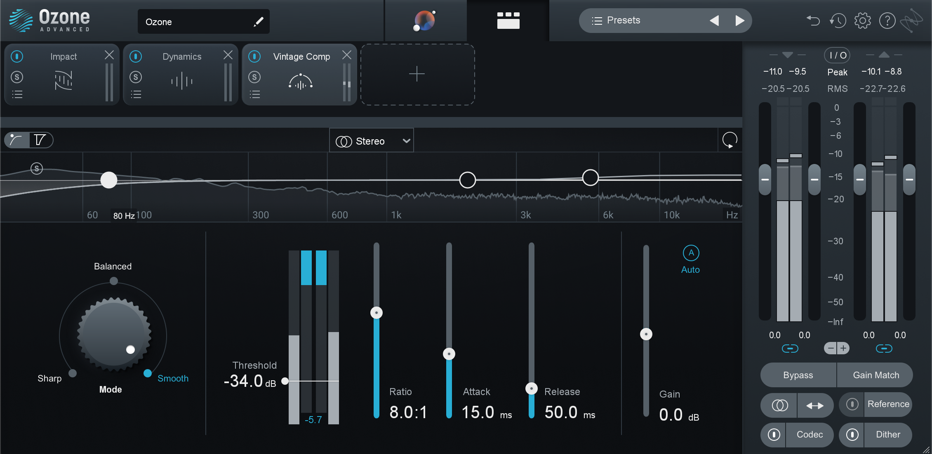The height and width of the screenshot is (454, 932).
Task: Go to next preset arrow
Action: point(740,20)
